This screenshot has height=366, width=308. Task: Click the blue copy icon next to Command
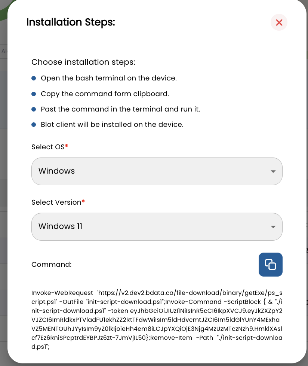(270, 264)
